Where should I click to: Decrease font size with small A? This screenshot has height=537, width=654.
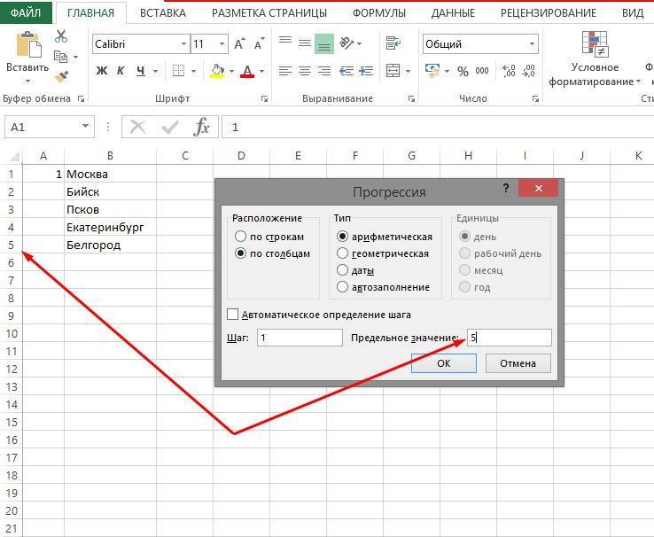pyautogui.click(x=259, y=43)
